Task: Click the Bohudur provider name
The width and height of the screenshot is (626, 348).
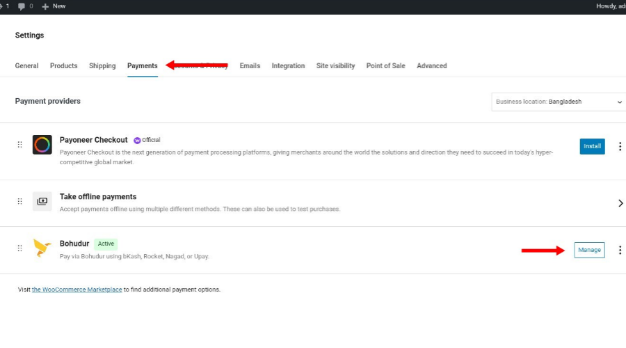Action: [x=74, y=244]
